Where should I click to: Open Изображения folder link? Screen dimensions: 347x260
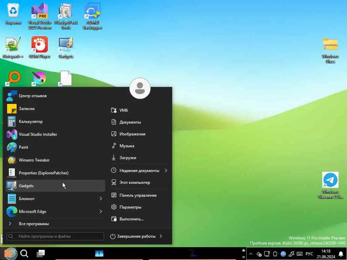[x=139, y=134]
